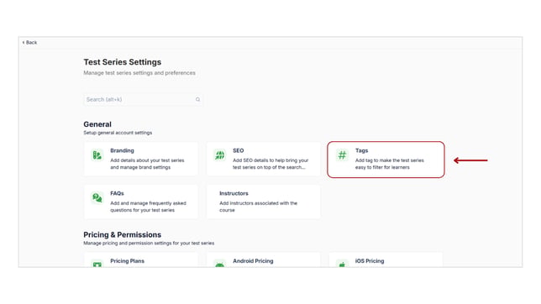Click the 'General' section heading
Screen dimensions: 541x304
(x=97, y=124)
